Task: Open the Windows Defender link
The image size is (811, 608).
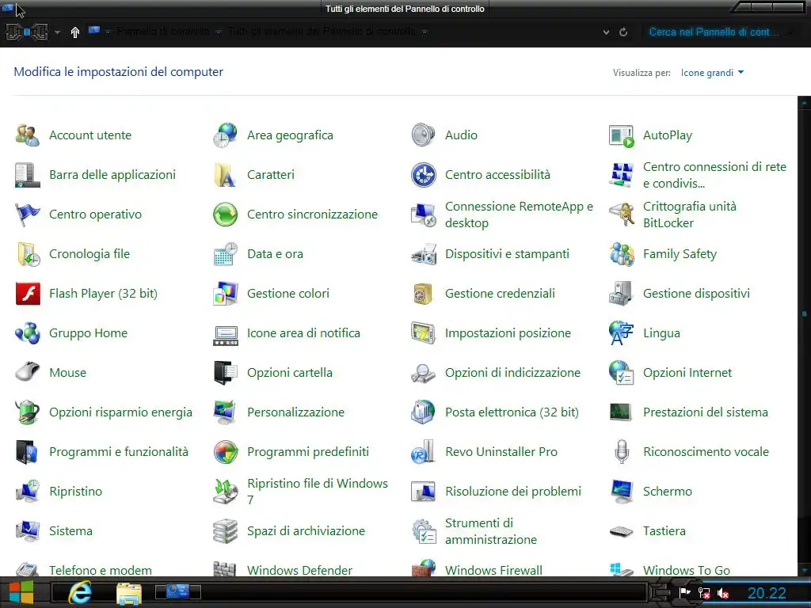Action: click(x=299, y=570)
